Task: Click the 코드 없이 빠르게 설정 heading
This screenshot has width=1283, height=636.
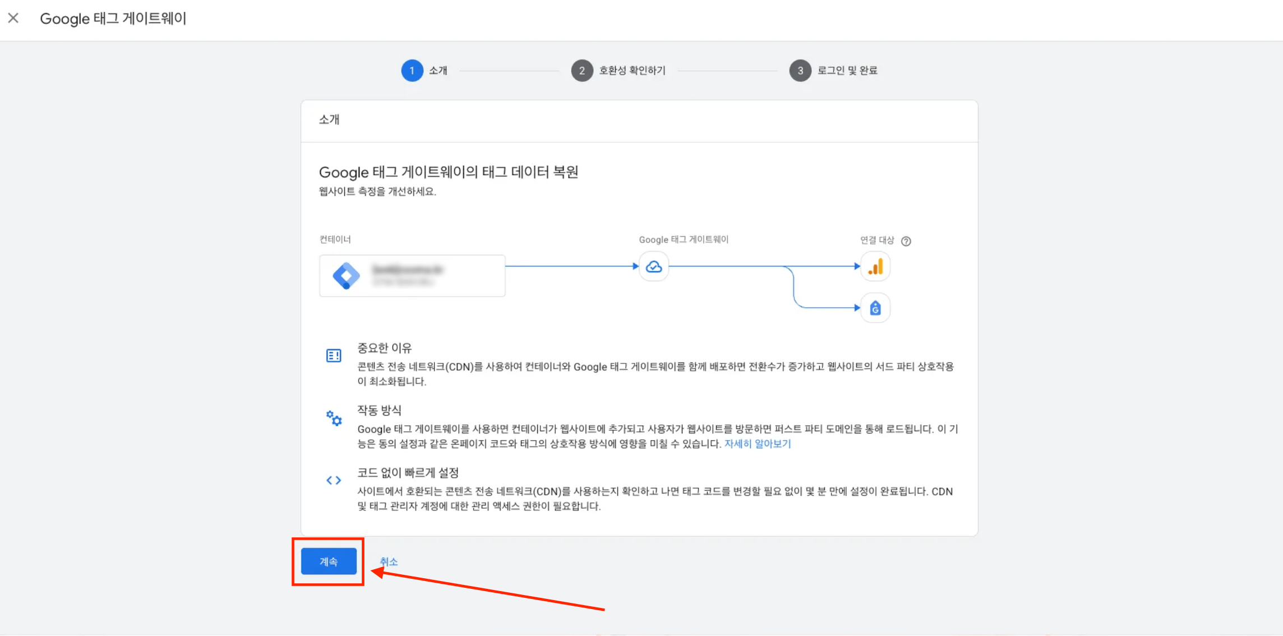Action: point(408,473)
